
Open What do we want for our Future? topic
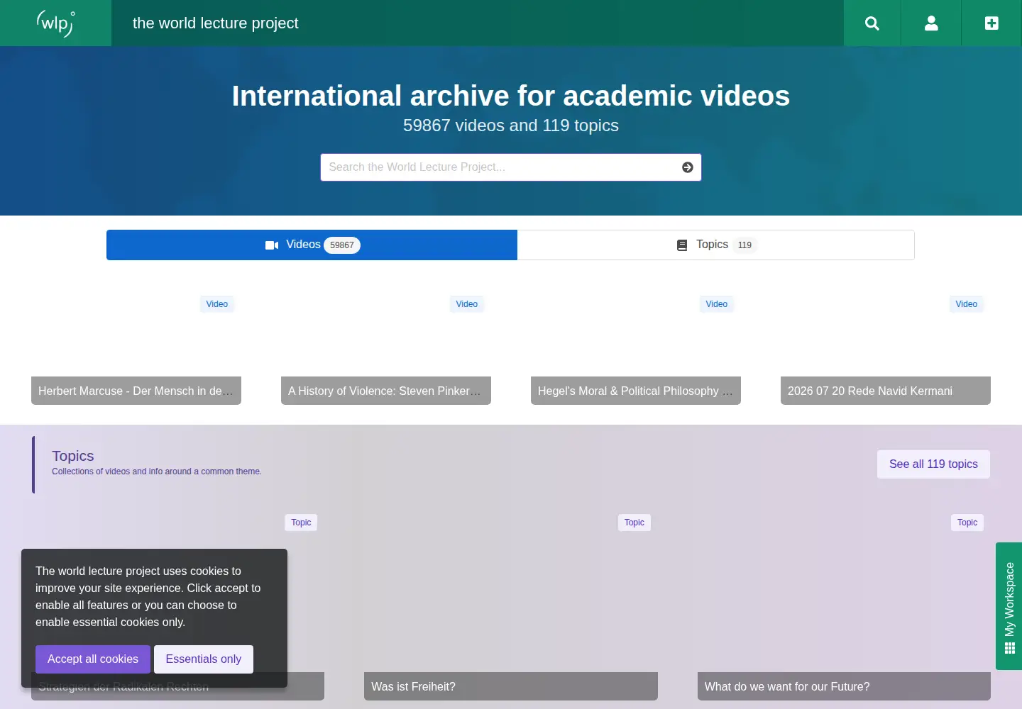point(844,686)
